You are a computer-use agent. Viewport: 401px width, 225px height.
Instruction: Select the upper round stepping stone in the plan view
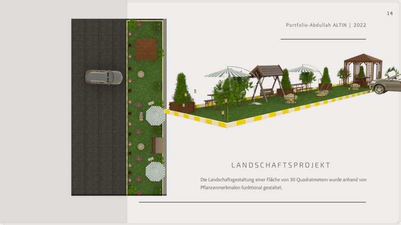[x=141, y=74]
